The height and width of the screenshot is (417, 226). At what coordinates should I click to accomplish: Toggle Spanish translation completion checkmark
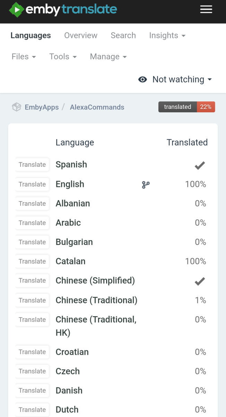[200, 165]
